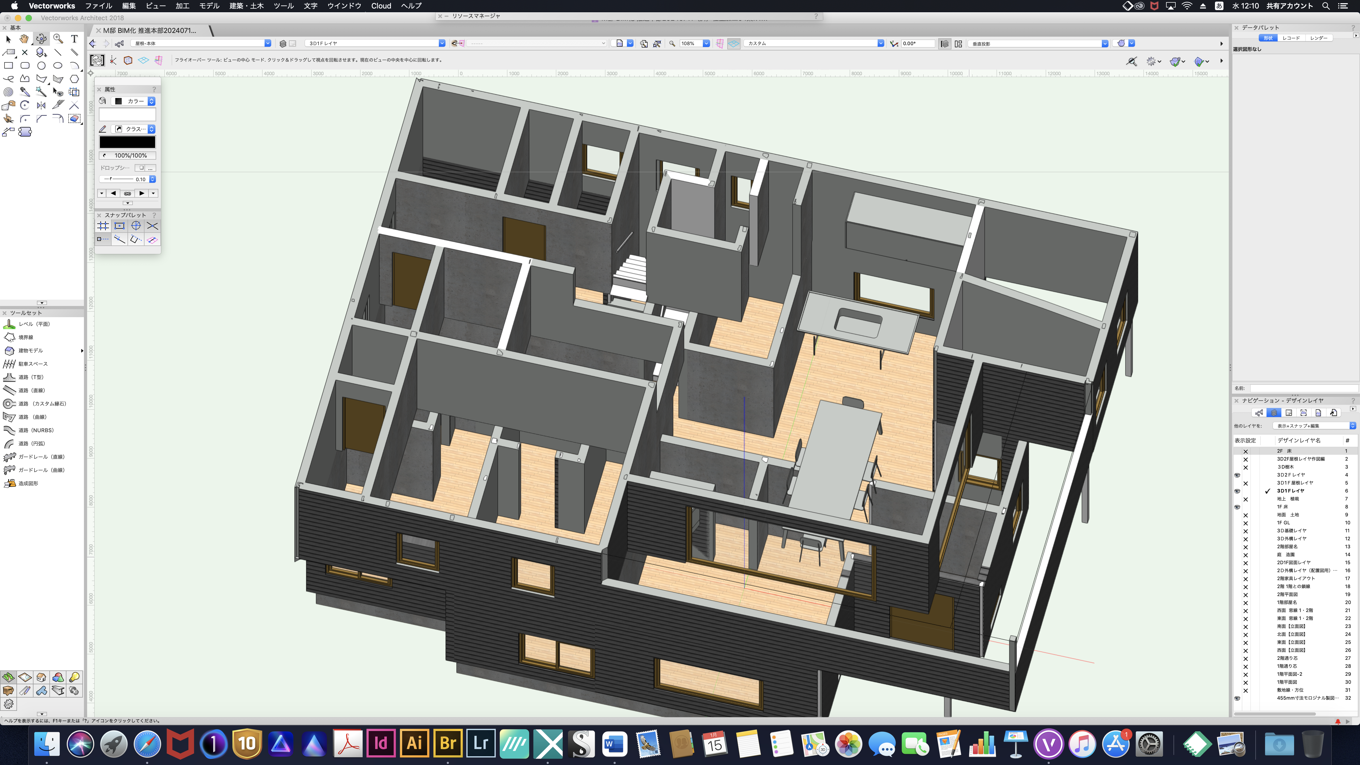1360x765 pixels.
Task: Hide the 3D2Fレイヤ layer eye icon
Action: [1237, 475]
